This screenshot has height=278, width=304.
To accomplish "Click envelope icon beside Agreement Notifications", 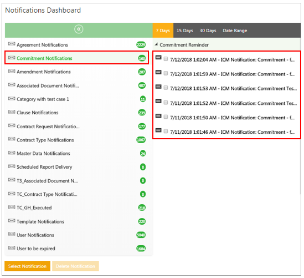I will pos(12,44).
